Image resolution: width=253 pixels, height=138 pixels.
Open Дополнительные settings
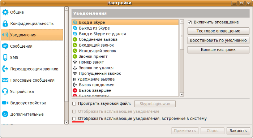(32, 114)
